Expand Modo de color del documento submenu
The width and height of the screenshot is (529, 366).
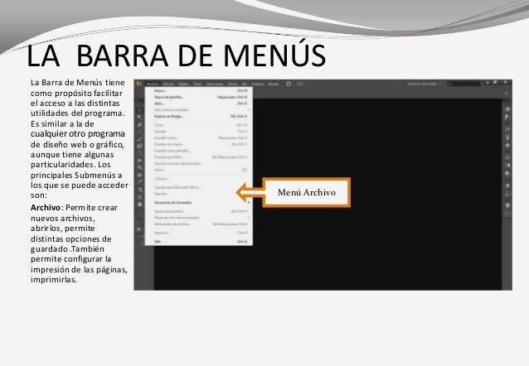(x=199, y=218)
